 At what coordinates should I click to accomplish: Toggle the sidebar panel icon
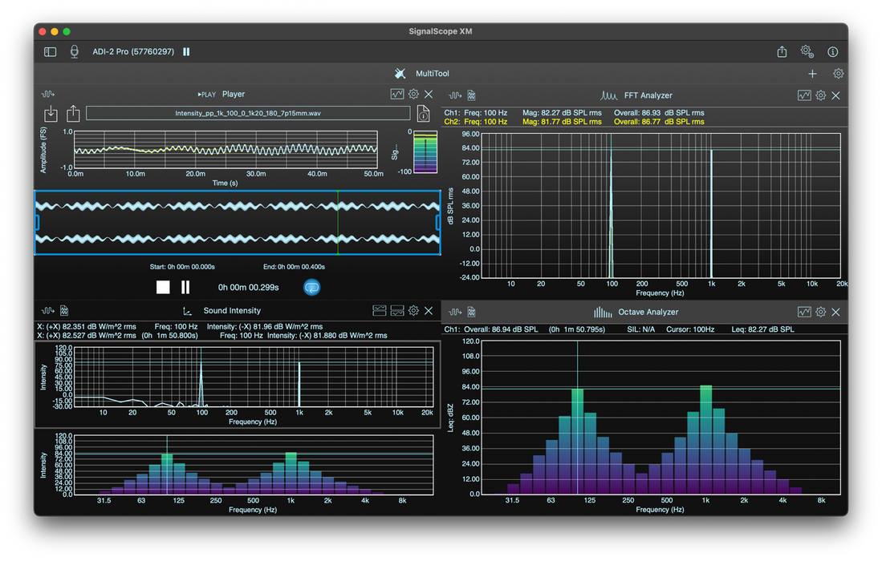pos(50,52)
